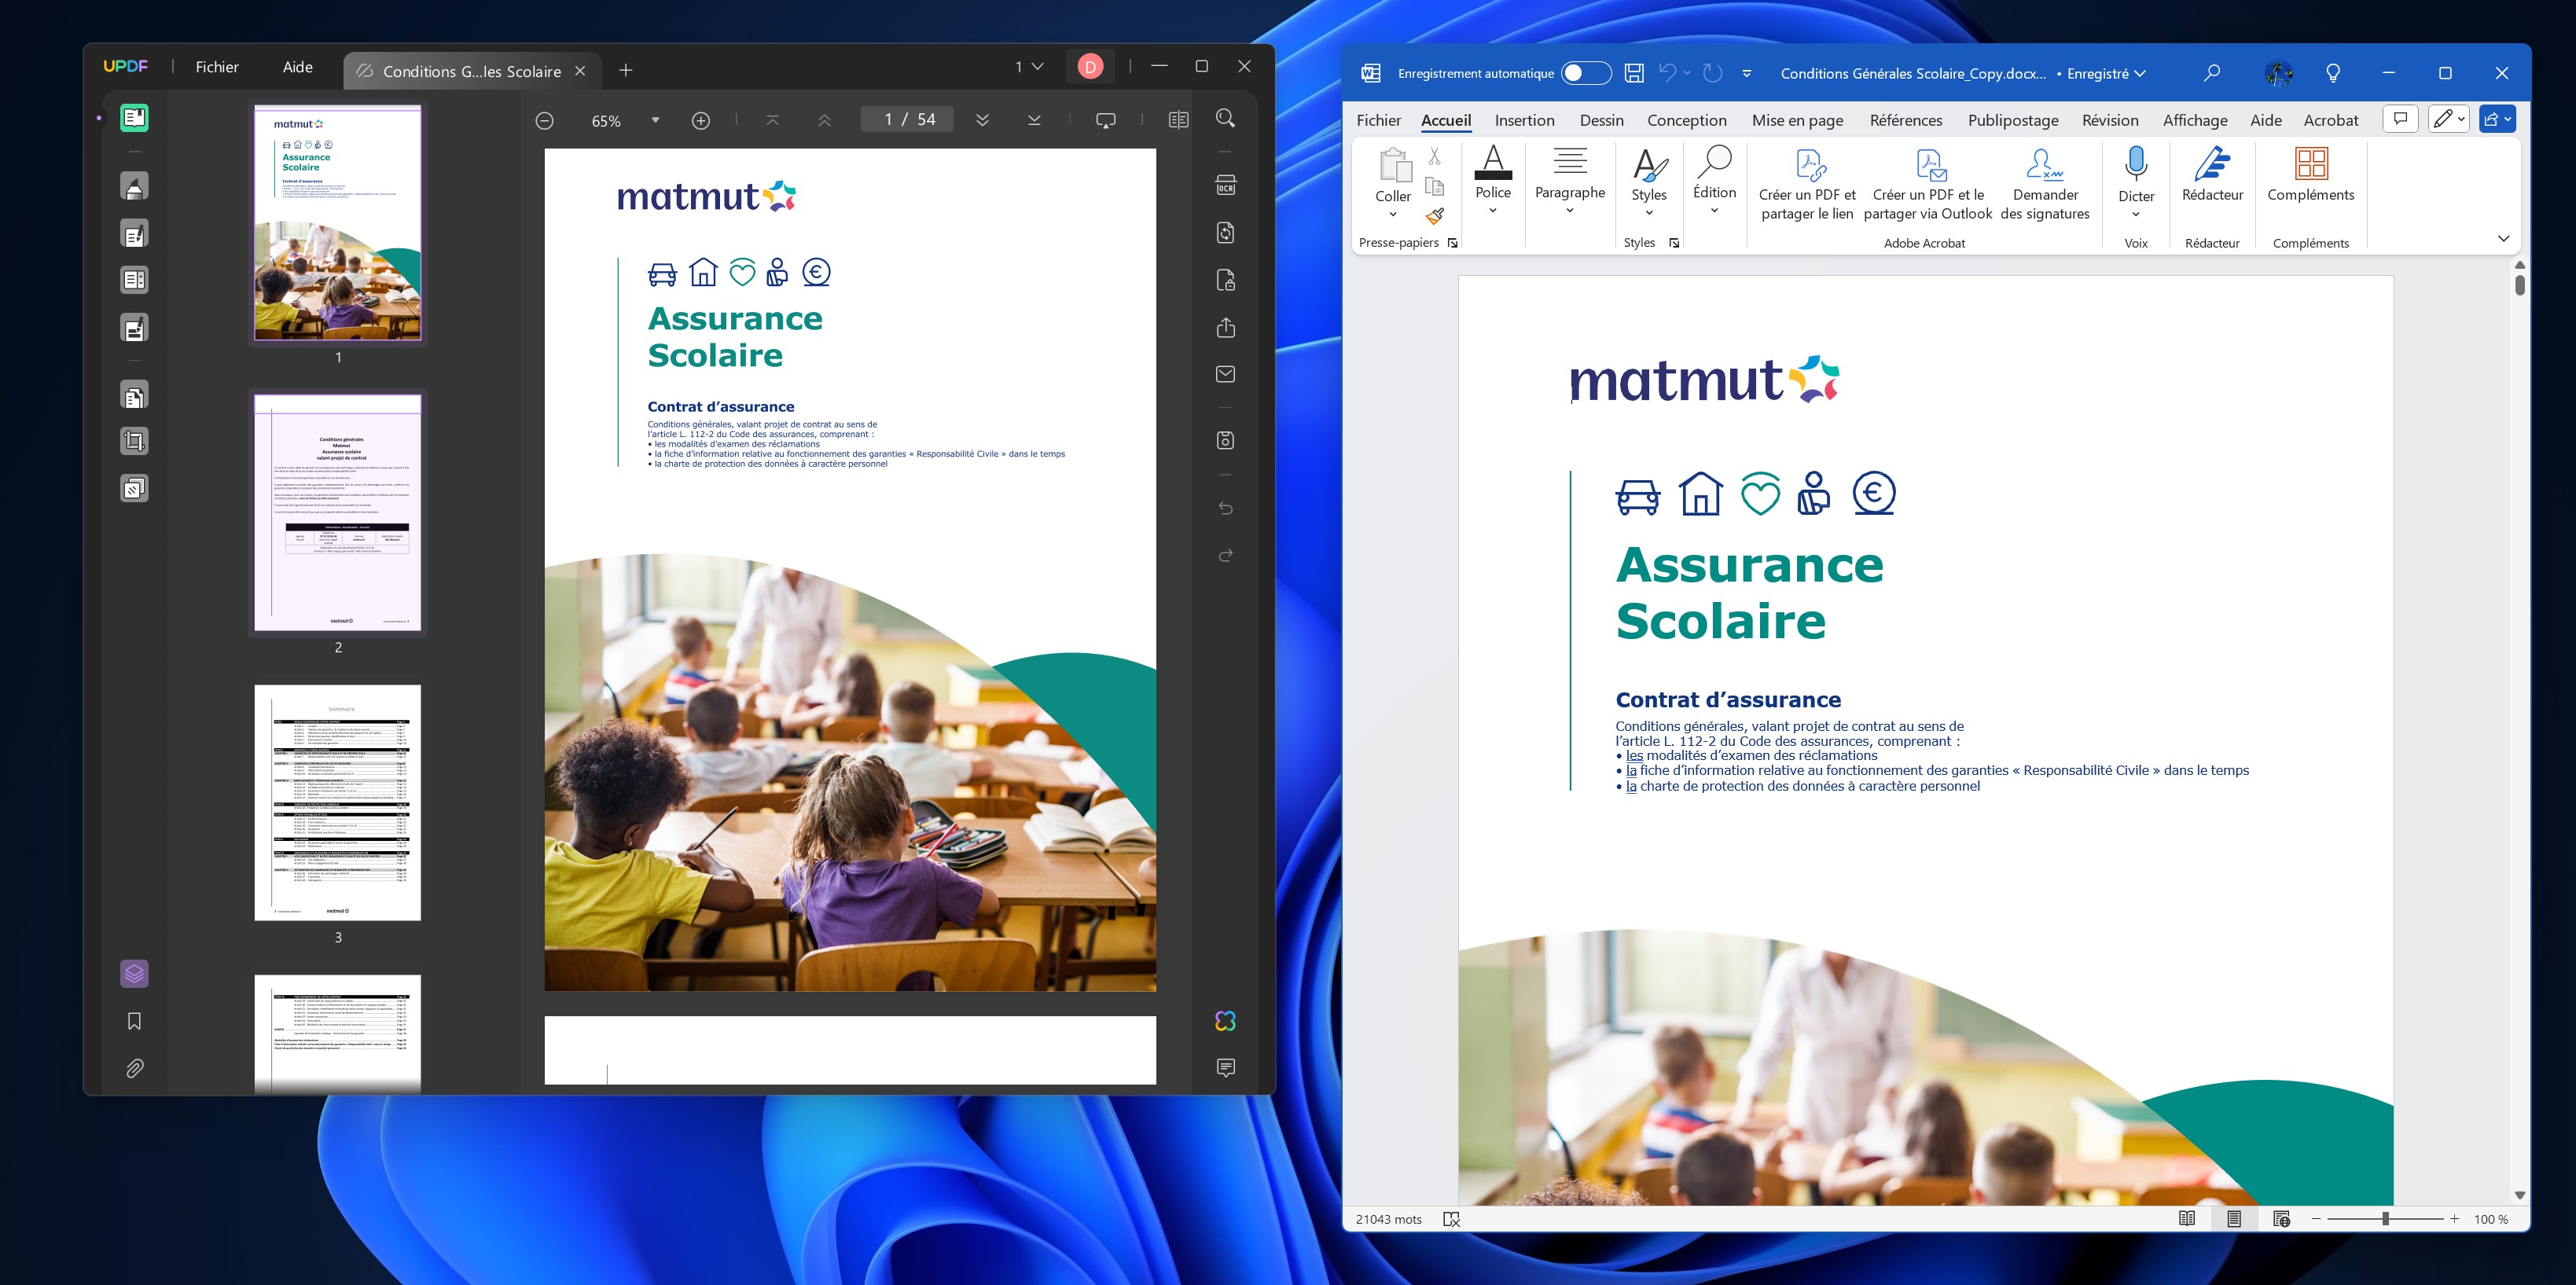2576x1285 pixels.
Task: Open the Fichier menu in UPDF
Action: click(217, 67)
